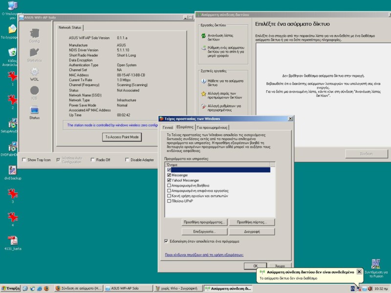Open 'Για προχωρημένους' firewall tab
The height and width of the screenshot is (293, 391).
(212, 127)
